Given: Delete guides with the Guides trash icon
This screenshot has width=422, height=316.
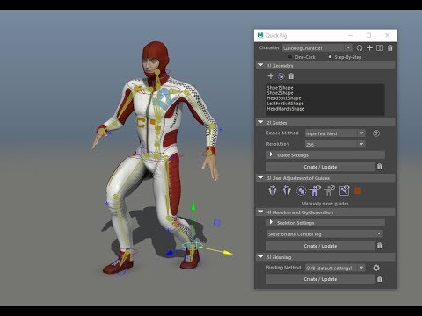Looking at the screenshot, I should click(x=380, y=167).
